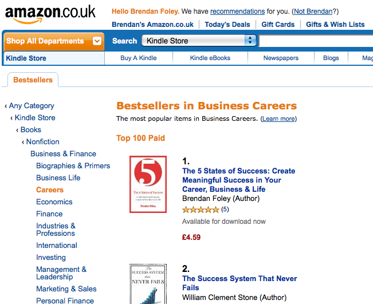The width and height of the screenshot is (373, 304).
Task: Collapse to Nonfiction category in sidebar
Action: click(42, 141)
